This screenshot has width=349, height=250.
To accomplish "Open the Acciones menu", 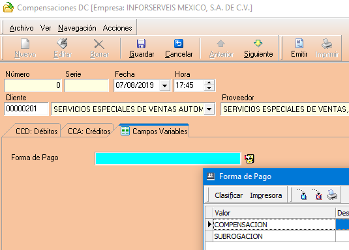I will [x=117, y=28].
